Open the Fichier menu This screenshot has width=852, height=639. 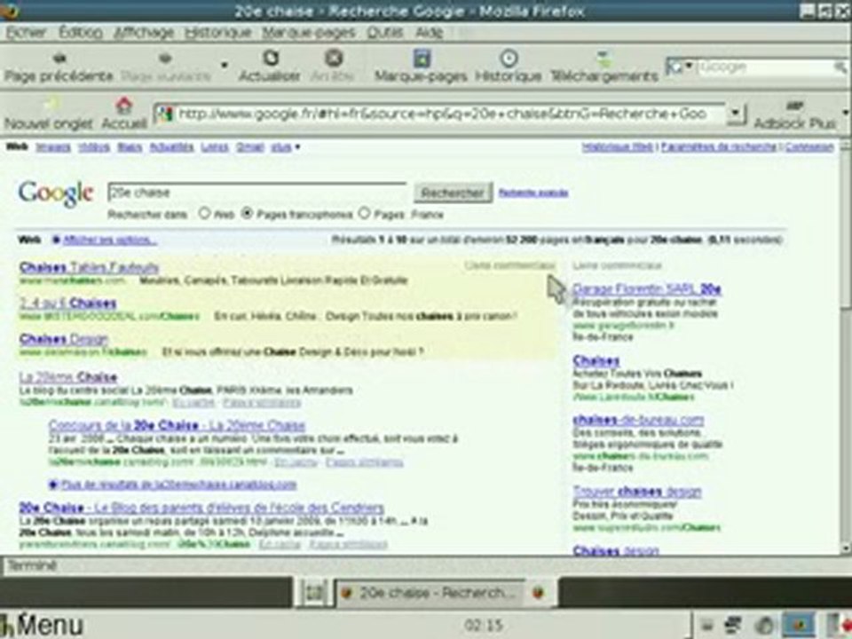point(26,33)
